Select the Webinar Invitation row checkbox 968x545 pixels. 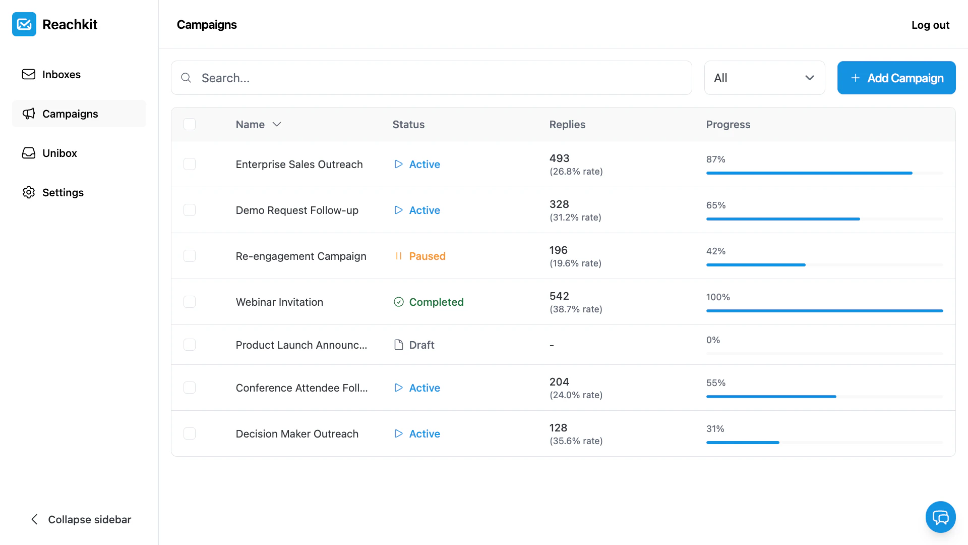(190, 302)
